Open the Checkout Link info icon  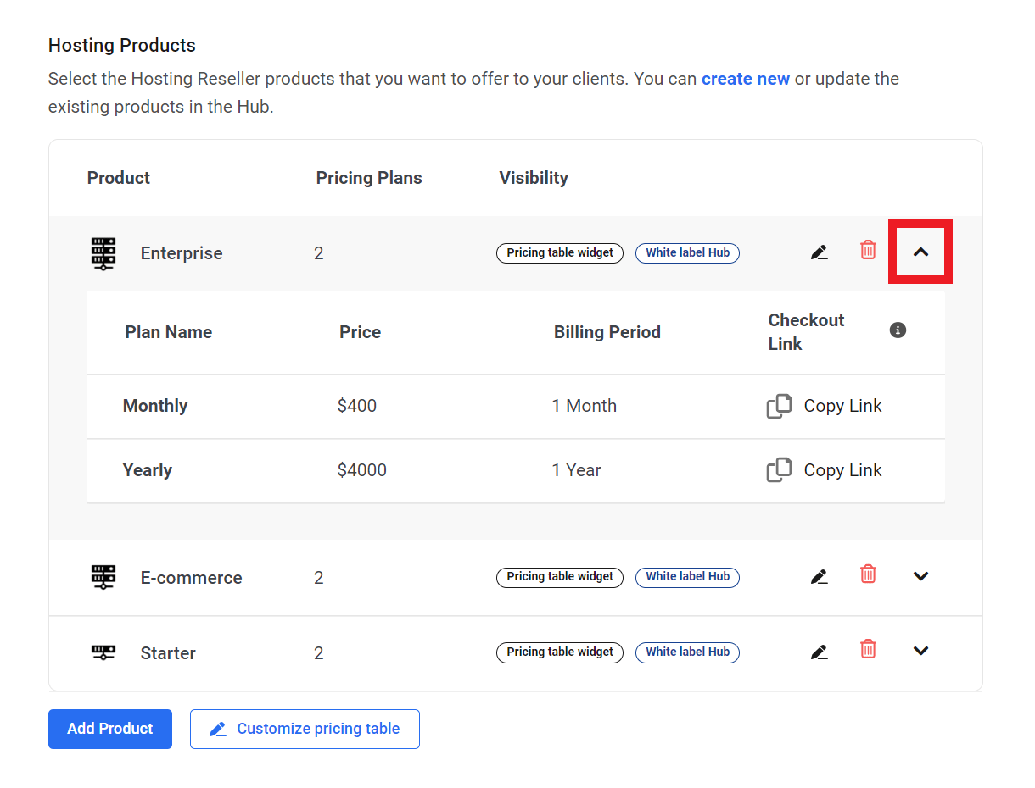coord(898,330)
